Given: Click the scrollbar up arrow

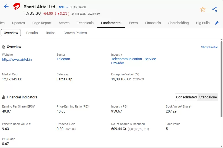Looking at the screenshot, I should click(221, 39).
